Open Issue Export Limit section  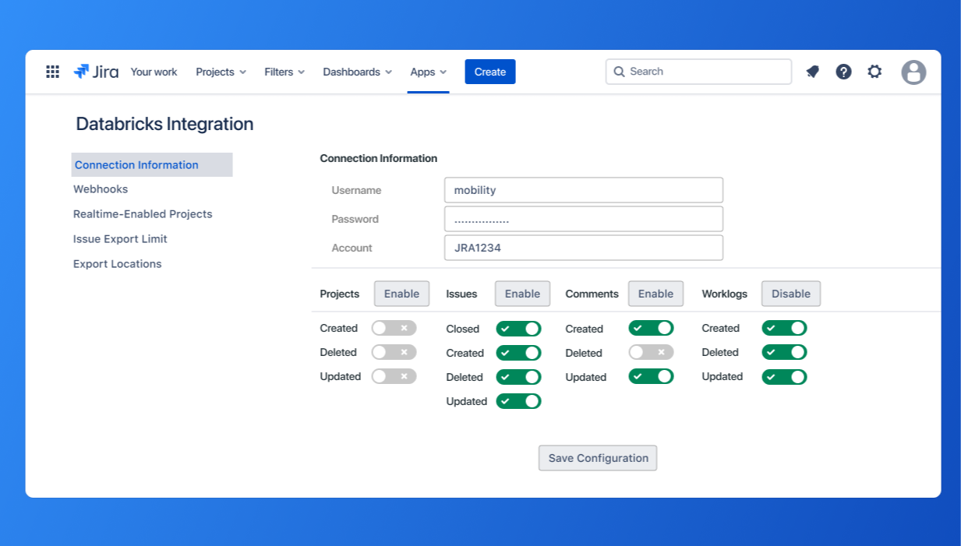coord(120,239)
